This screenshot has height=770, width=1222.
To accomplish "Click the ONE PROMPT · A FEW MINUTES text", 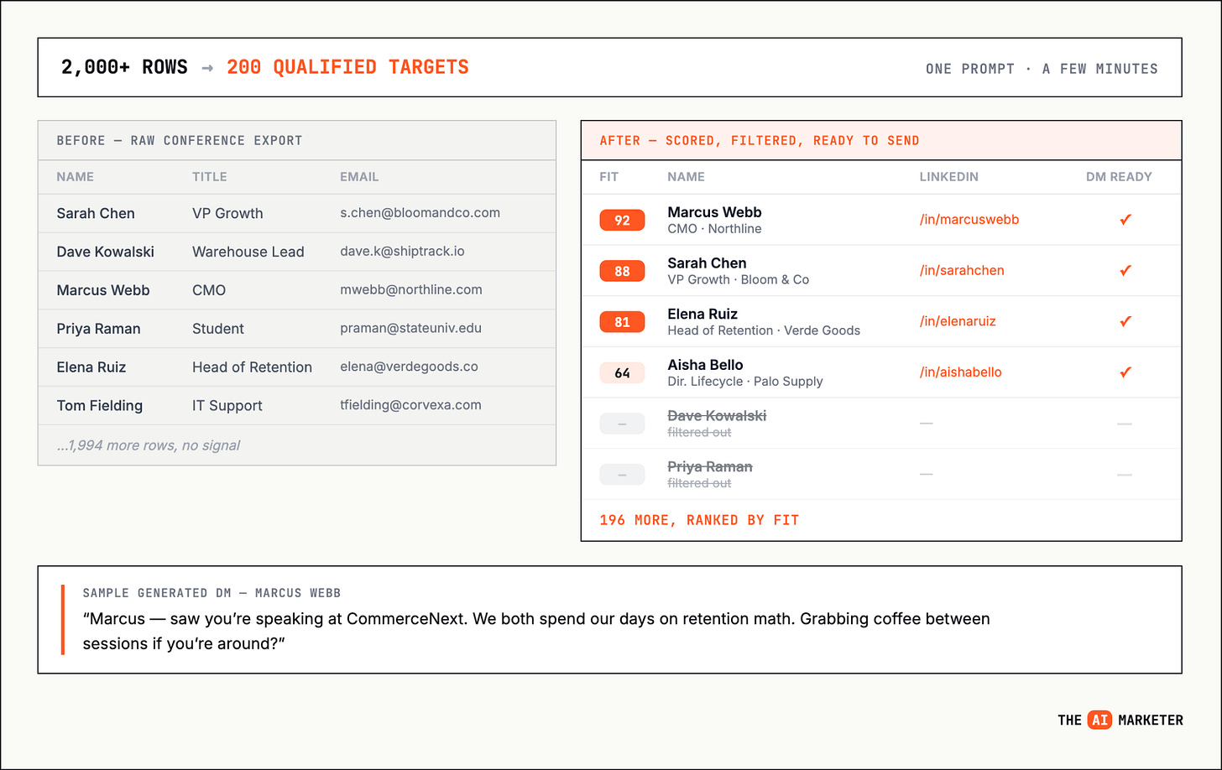I will coord(1042,69).
